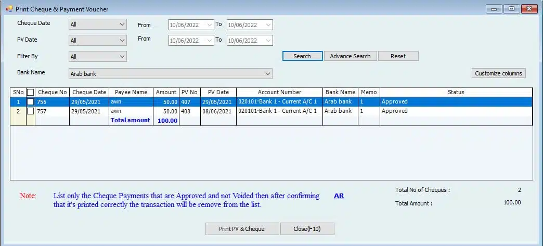The width and height of the screenshot is (543, 246).
Task: Open the PV Date To date picker
Action: click(250, 41)
